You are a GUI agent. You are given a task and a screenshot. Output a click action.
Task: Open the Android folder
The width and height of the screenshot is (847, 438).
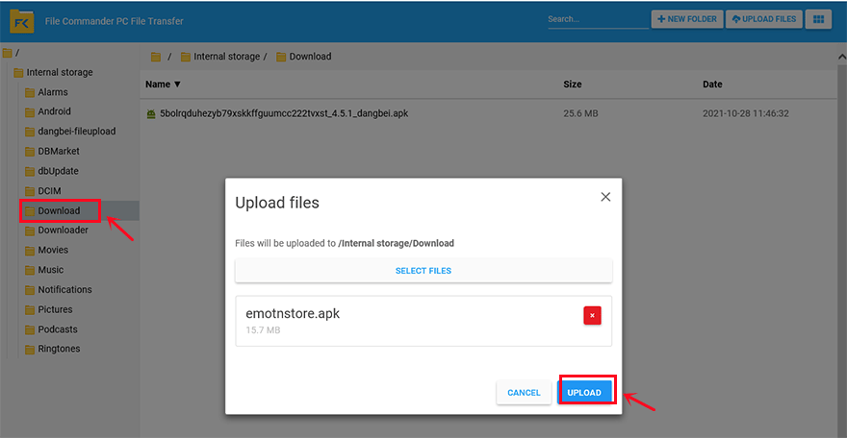pos(54,111)
